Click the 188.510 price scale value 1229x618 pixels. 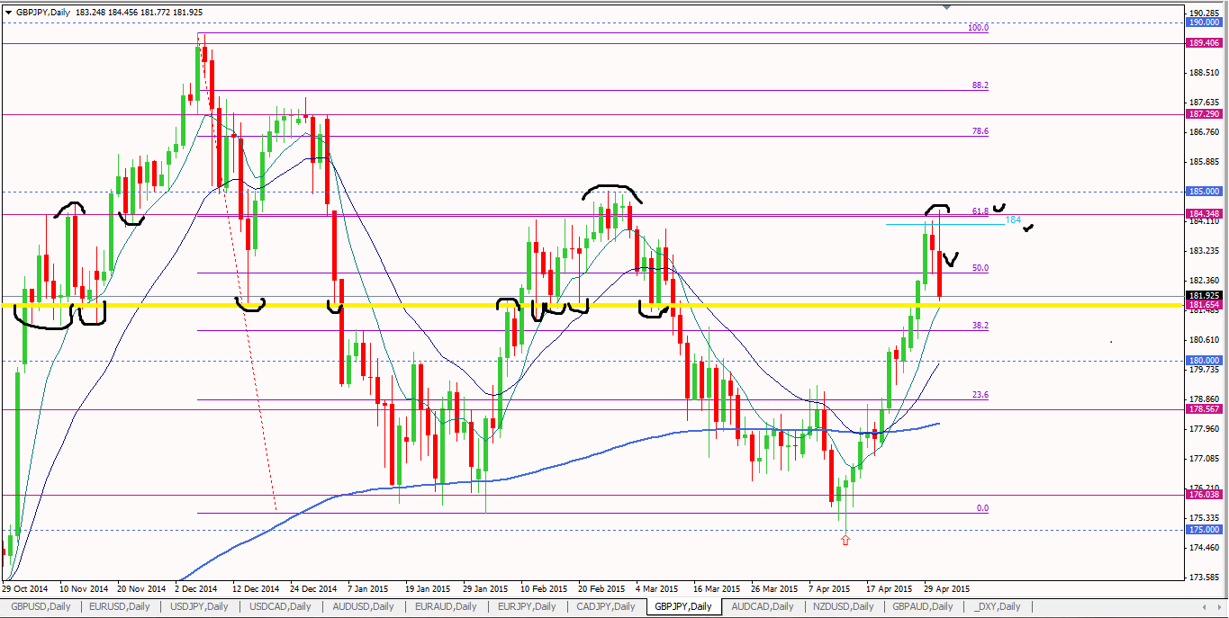point(1205,73)
